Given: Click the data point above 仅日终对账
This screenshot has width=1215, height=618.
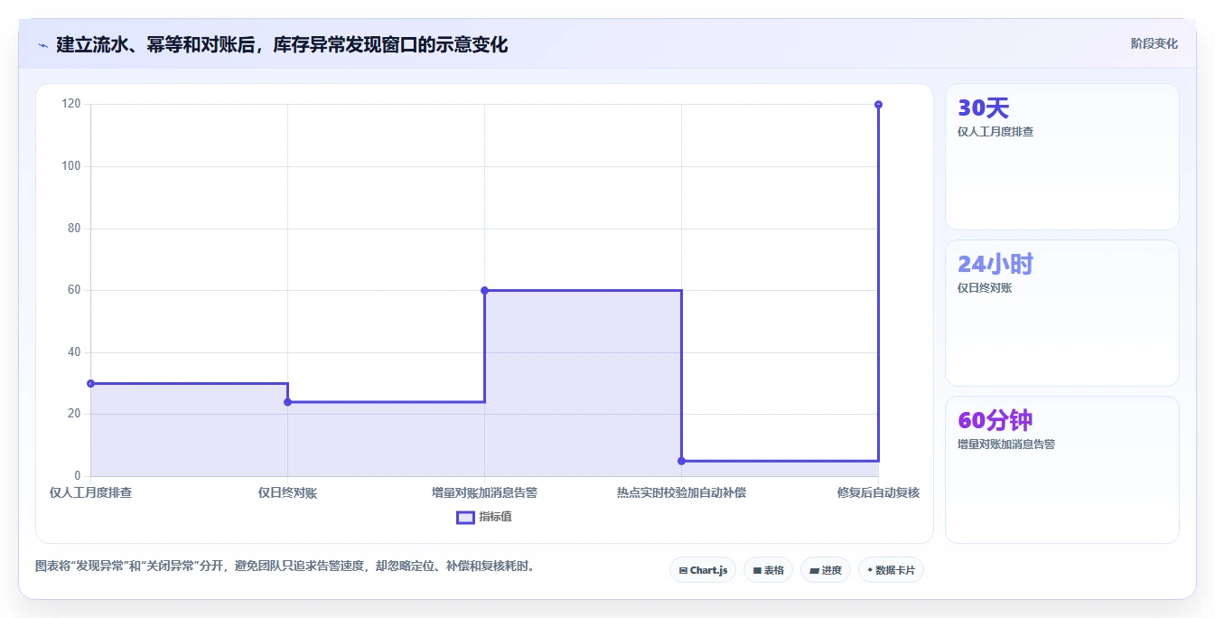Looking at the screenshot, I should pos(287,402).
